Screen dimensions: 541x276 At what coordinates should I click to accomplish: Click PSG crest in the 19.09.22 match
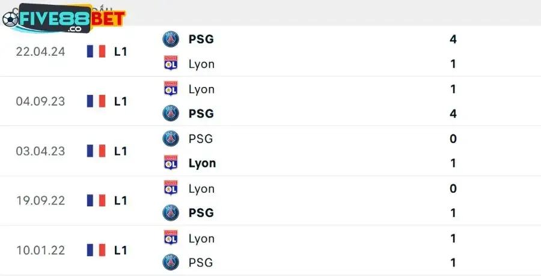[171, 212]
